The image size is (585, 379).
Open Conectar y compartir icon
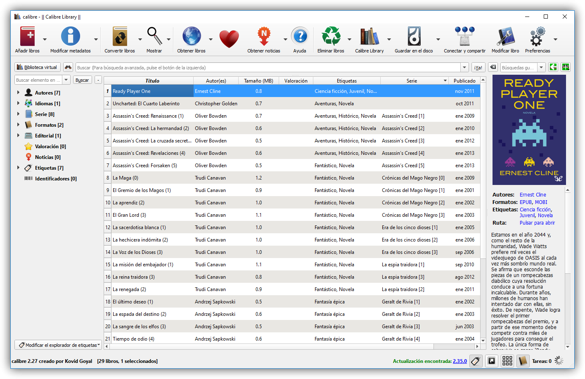465,36
